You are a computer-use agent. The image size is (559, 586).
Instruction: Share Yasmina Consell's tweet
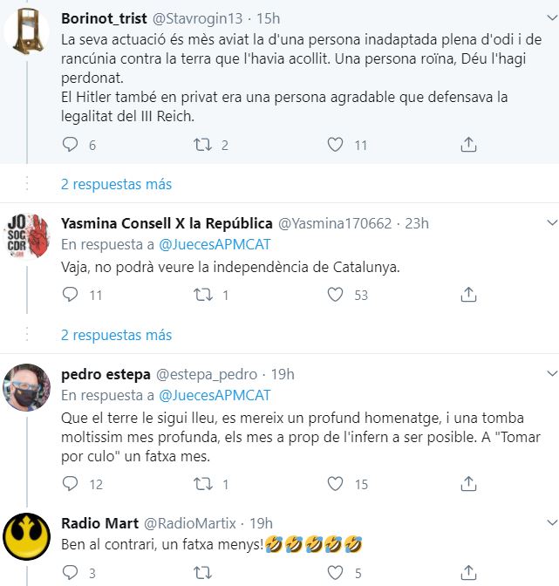point(468,296)
